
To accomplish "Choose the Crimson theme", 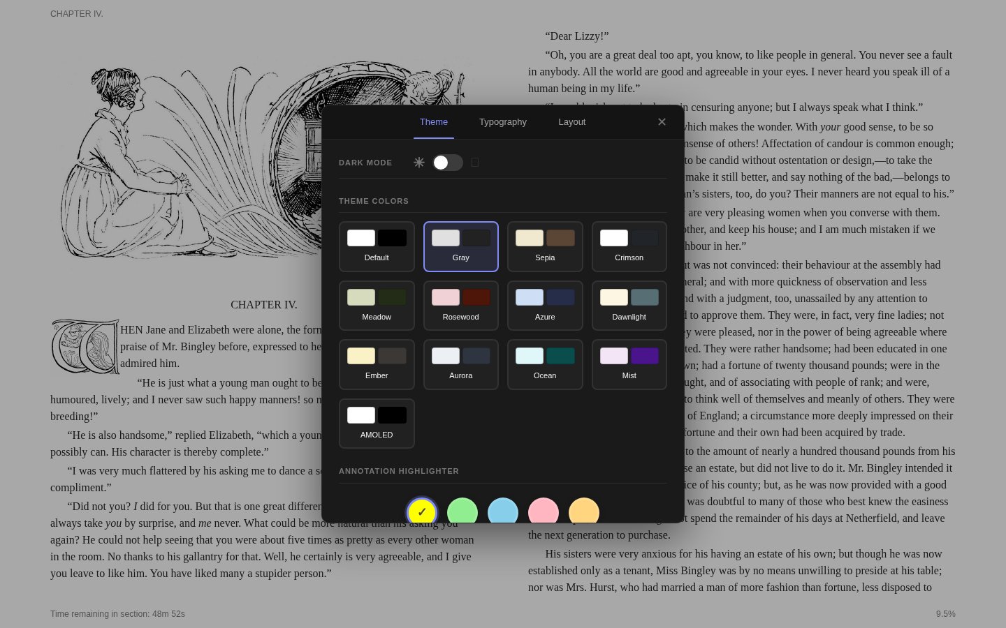I will 629,246.
